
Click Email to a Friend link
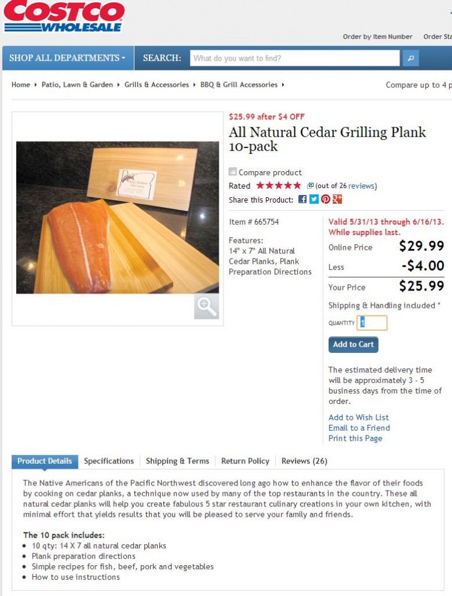coord(359,428)
